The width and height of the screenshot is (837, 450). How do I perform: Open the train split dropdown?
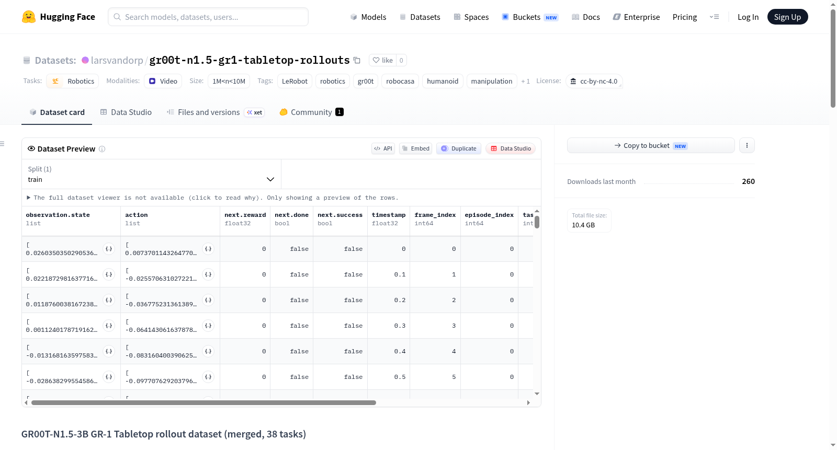pyautogui.click(x=151, y=174)
